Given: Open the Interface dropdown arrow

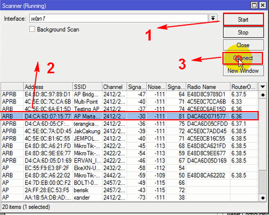Looking at the screenshot, I should coord(213,18).
